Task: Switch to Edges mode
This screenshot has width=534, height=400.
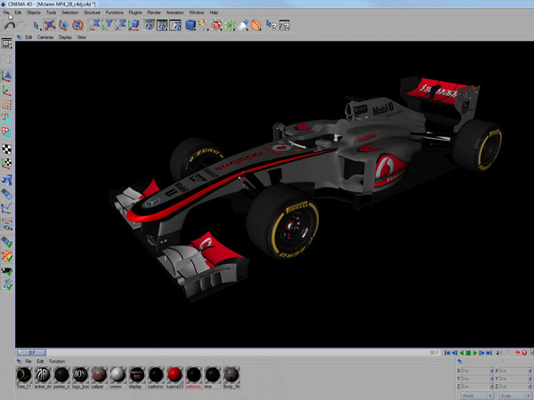Action: pyautogui.click(x=7, y=119)
